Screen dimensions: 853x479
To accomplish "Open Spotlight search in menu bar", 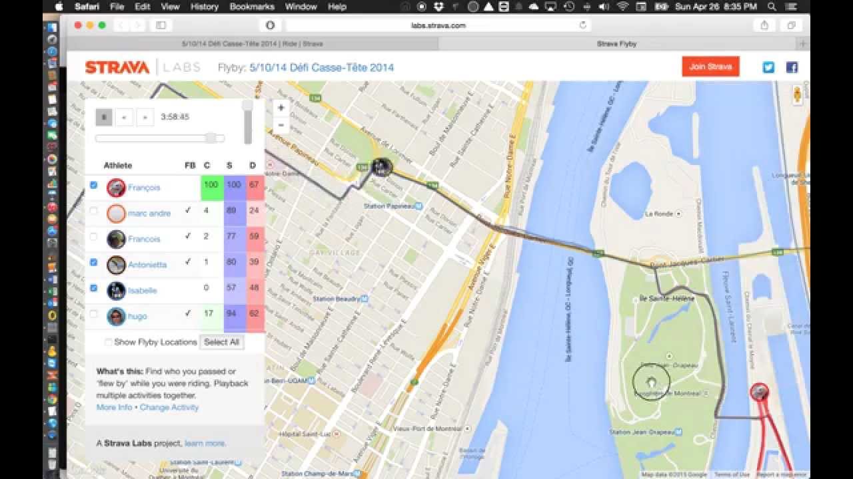I will 772,7.
